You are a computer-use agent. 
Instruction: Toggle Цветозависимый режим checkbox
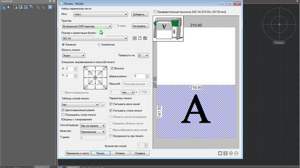(63, 110)
